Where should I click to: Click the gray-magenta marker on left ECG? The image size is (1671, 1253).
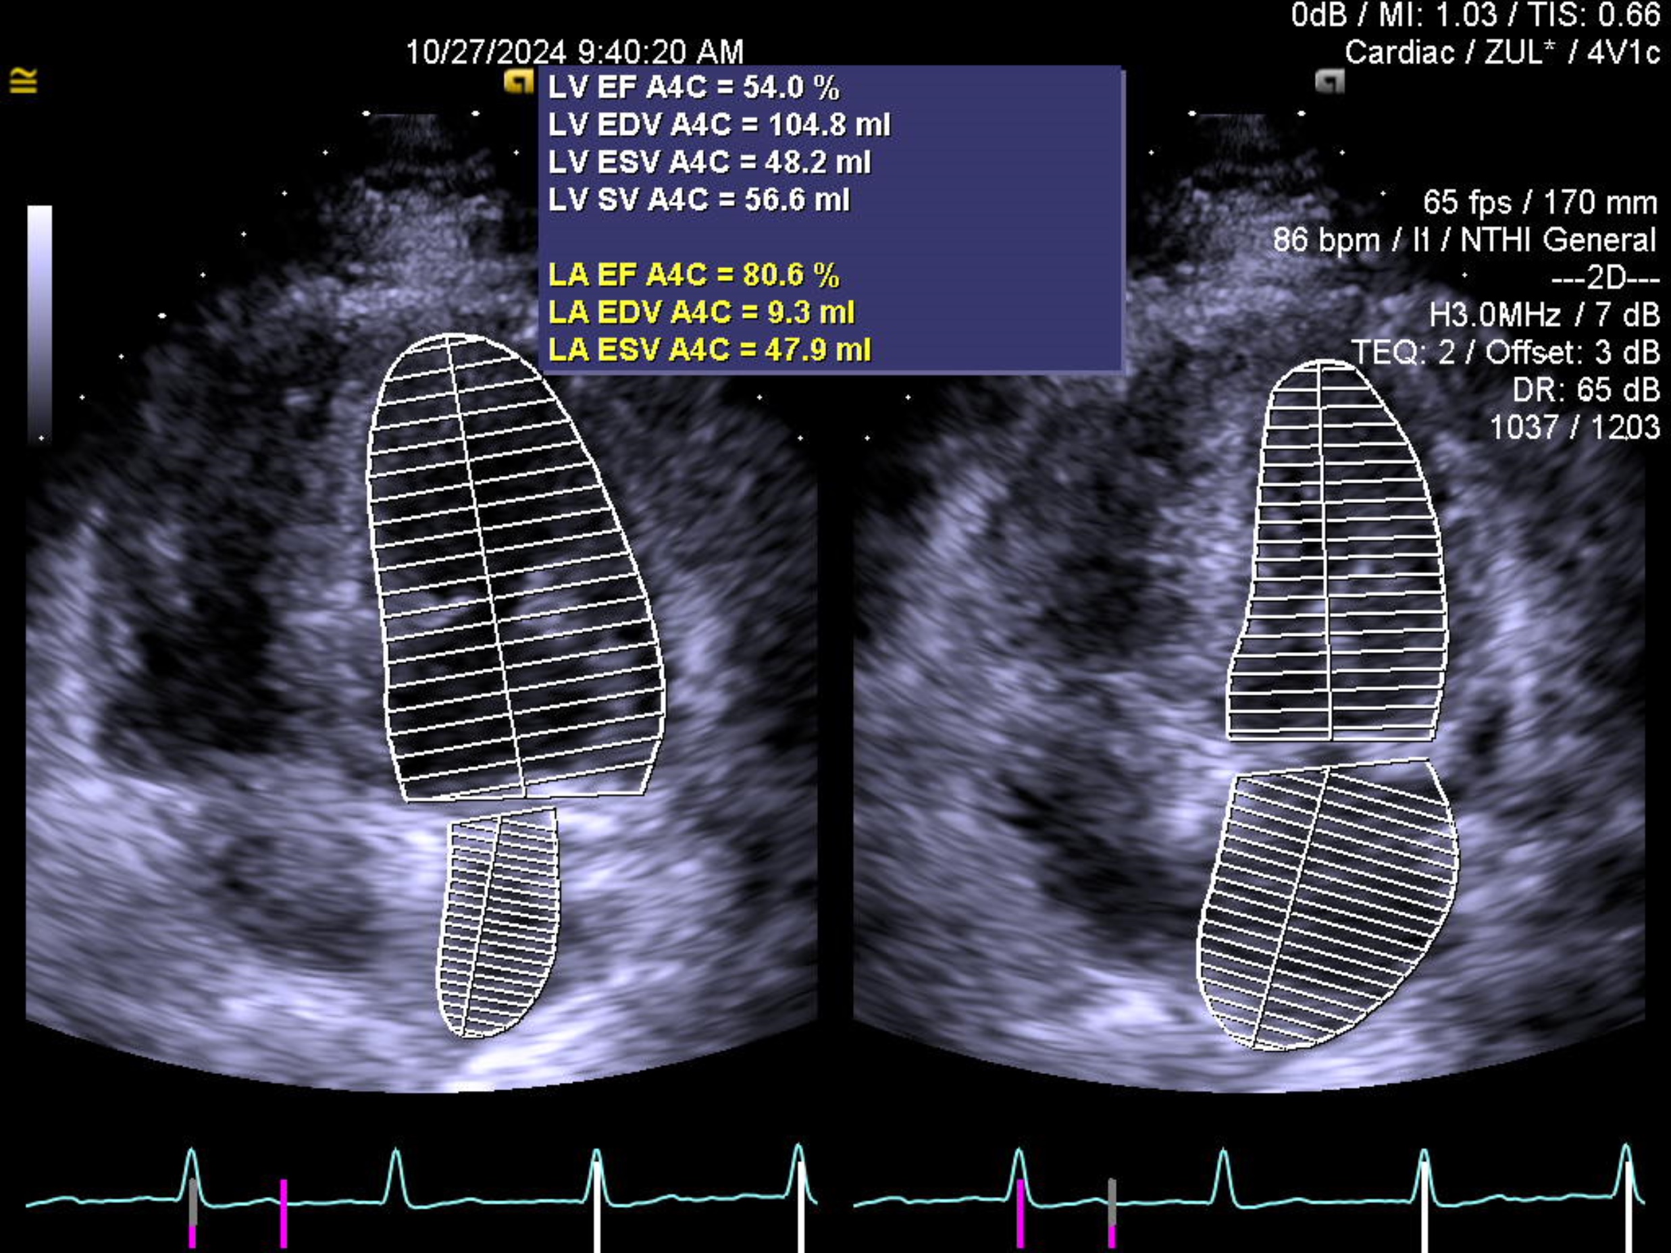[x=192, y=1213]
